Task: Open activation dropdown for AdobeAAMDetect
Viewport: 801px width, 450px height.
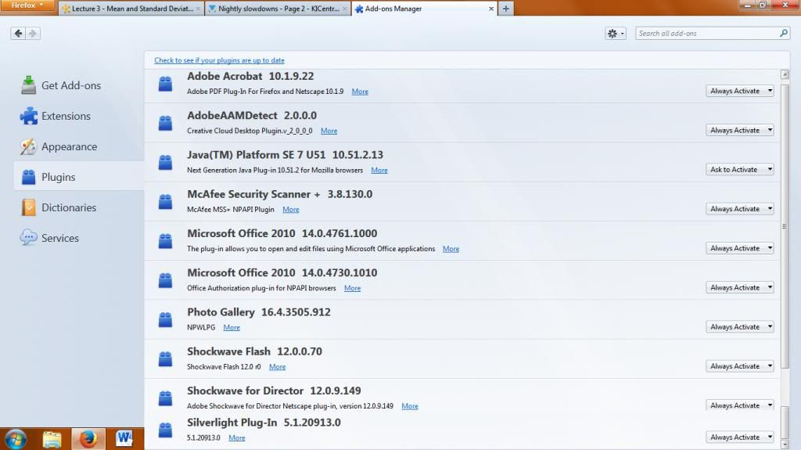Action: (x=740, y=131)
